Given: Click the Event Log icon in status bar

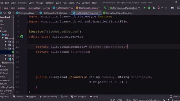Looking at the screenshot, I should point(171,97).
